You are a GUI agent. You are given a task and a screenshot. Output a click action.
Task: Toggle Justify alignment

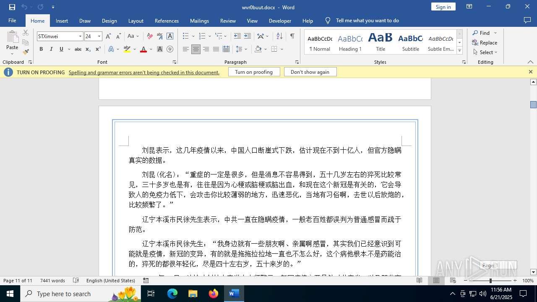point(216,49)
